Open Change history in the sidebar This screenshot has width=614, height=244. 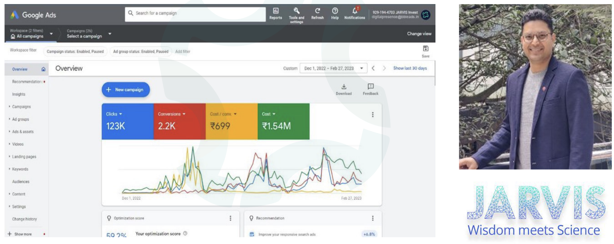pos(25,219)
